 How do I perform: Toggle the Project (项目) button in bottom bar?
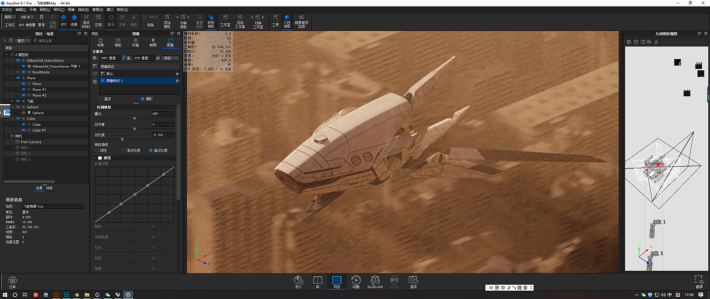click(x=337, y=282)
